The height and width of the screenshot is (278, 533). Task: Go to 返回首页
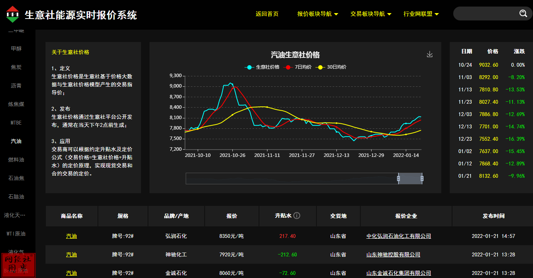click(267, 14)
